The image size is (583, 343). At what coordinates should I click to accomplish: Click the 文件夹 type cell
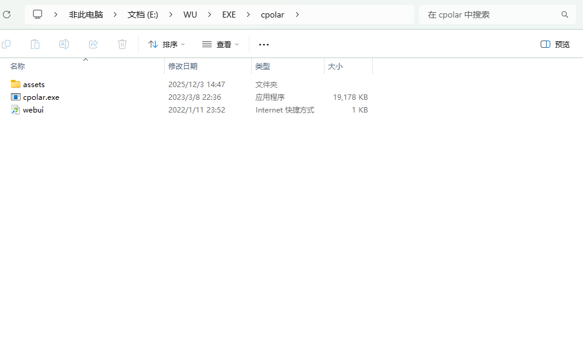click(x=266, y=84)
